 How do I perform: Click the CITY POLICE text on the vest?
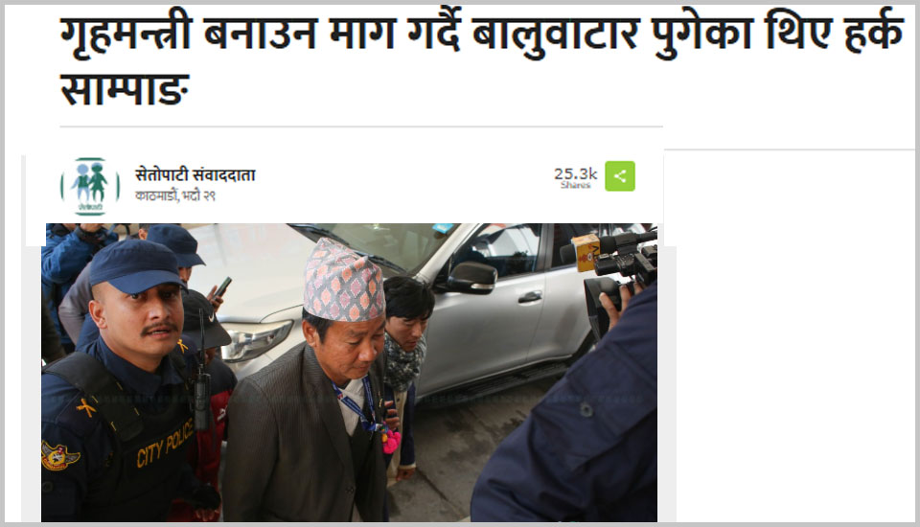[x=165, y=444]
